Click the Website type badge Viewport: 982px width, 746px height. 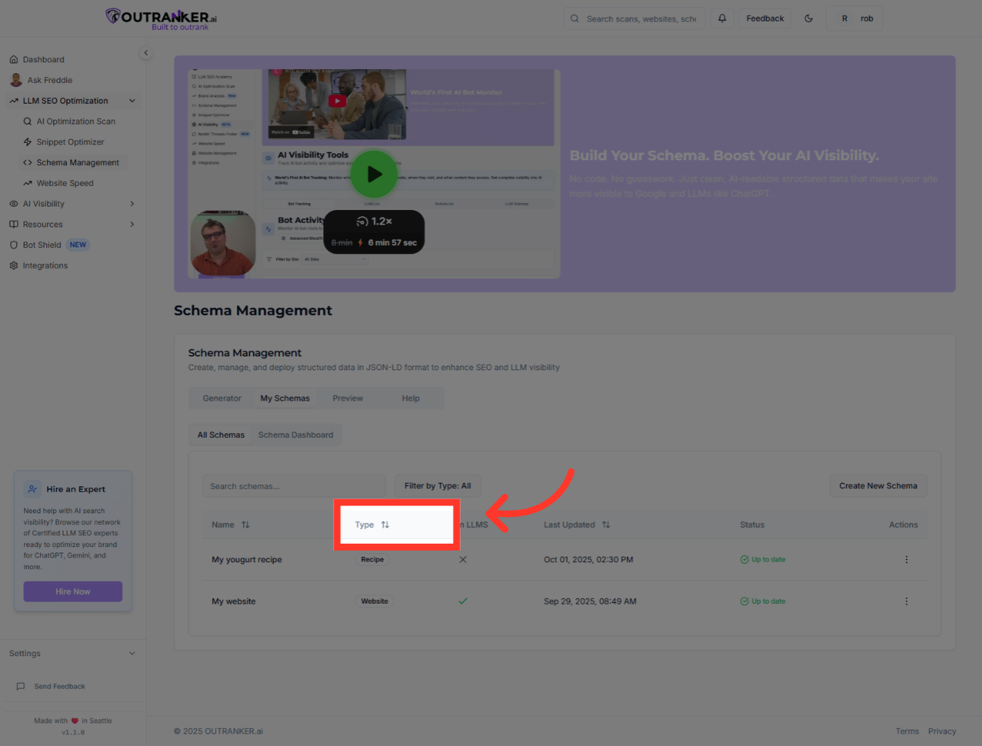374,601
